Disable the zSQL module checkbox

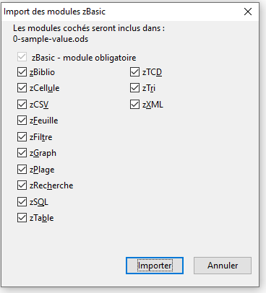pyautogui.click(x=22, y=202)
